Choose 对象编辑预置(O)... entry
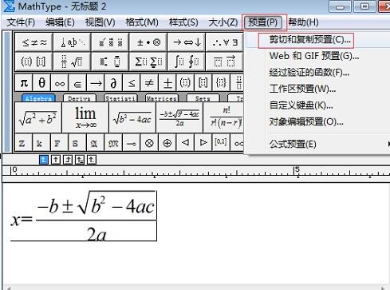This screenshot has width=390, height=290. (x=306, y=122)
